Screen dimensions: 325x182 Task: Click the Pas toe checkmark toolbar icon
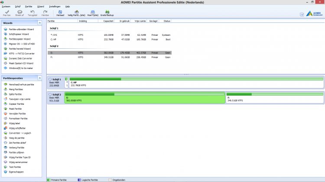tap(6, 13)
